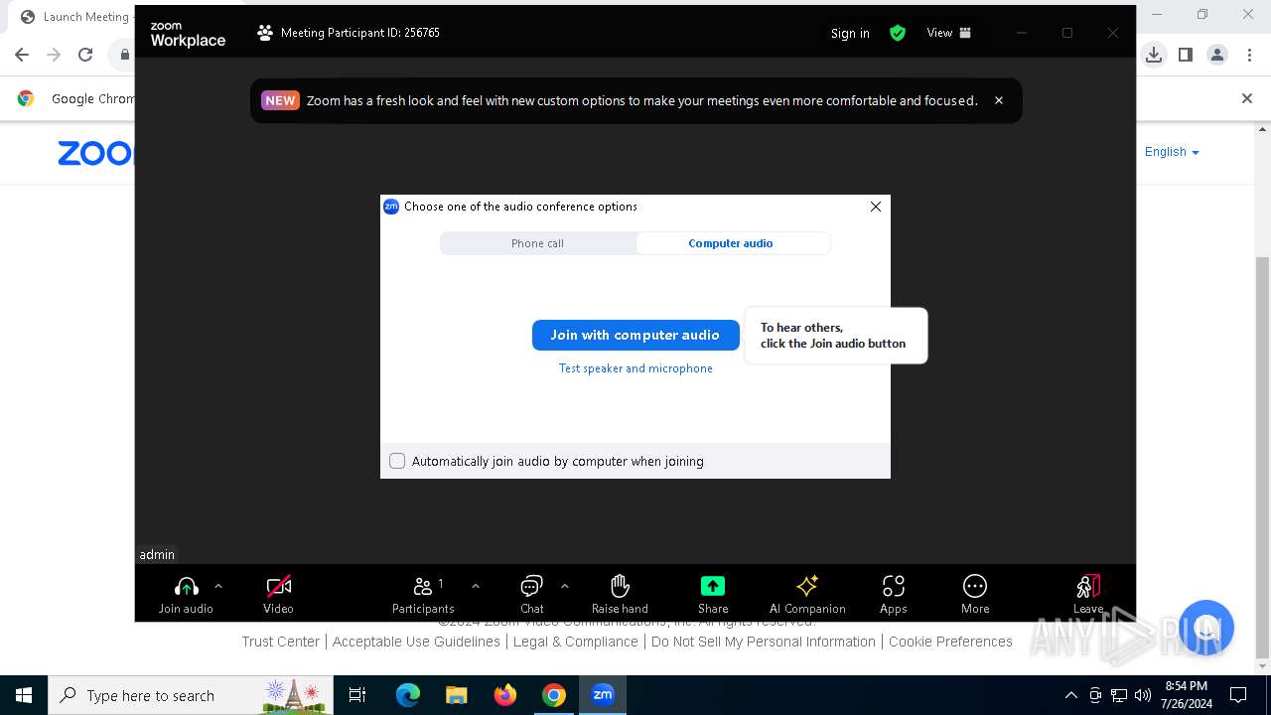Open Windows notification center
The image size is (1271, 715).
point(1238,695)
